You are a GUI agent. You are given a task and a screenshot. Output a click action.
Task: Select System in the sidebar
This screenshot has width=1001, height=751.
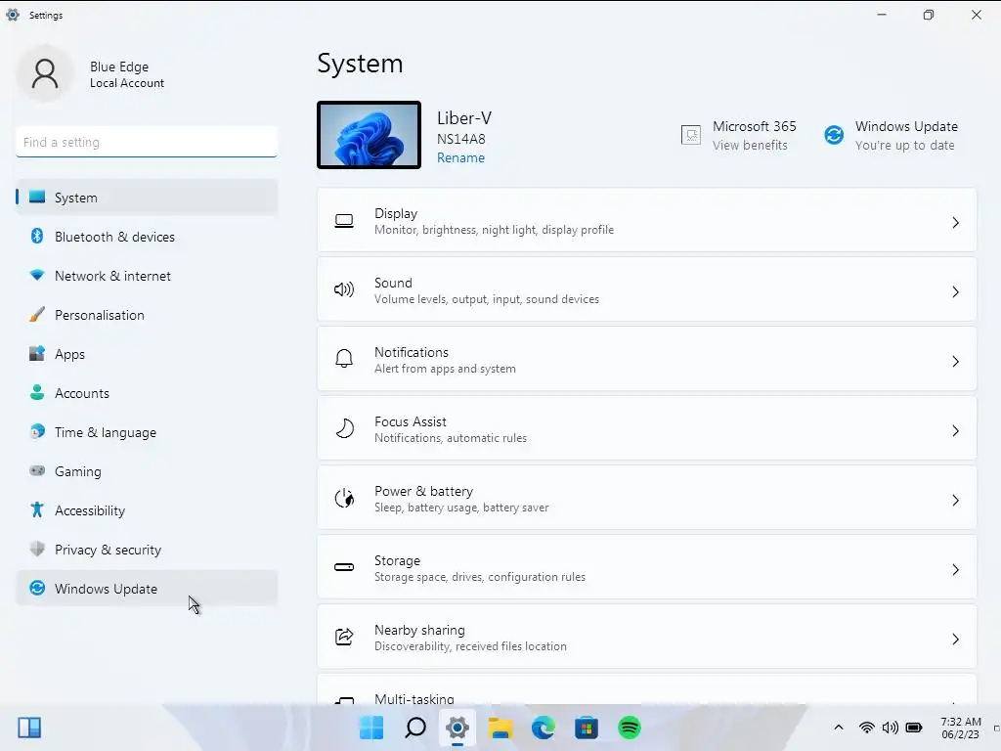147,198
